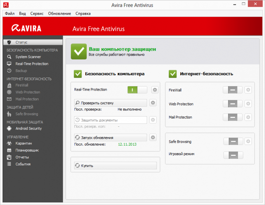The width and height of the screenshot is (265, 205).
Task: Open Real-Time Protection label in the sidebar
Action: pos(32,64)
